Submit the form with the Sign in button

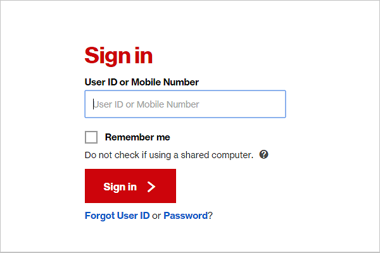(x=130, y=187)
